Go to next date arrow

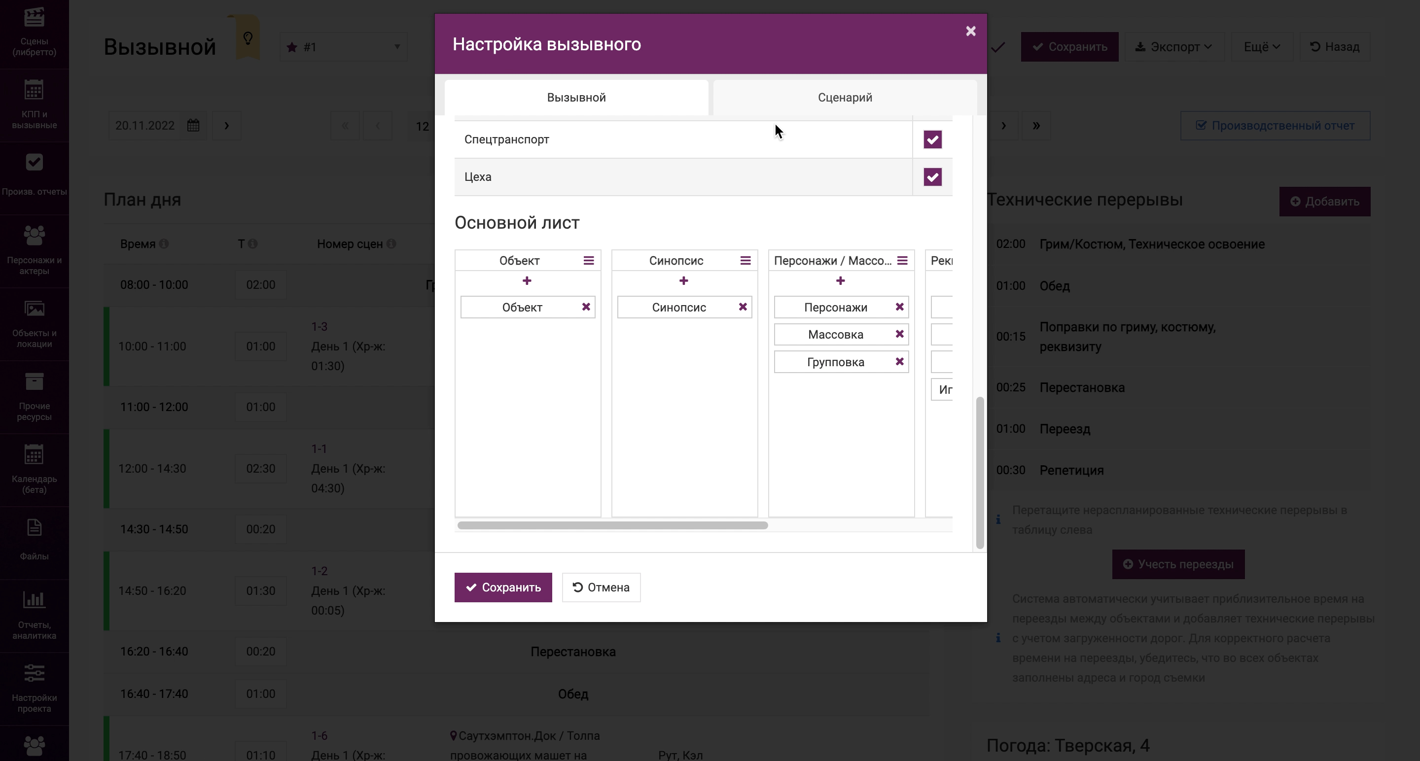pos(227,126)
